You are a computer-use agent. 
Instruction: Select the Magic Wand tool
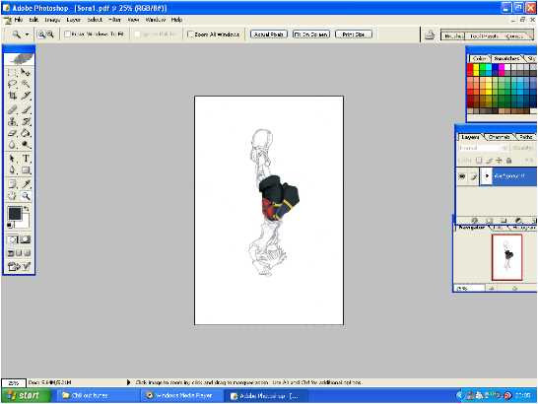[26, 84]
